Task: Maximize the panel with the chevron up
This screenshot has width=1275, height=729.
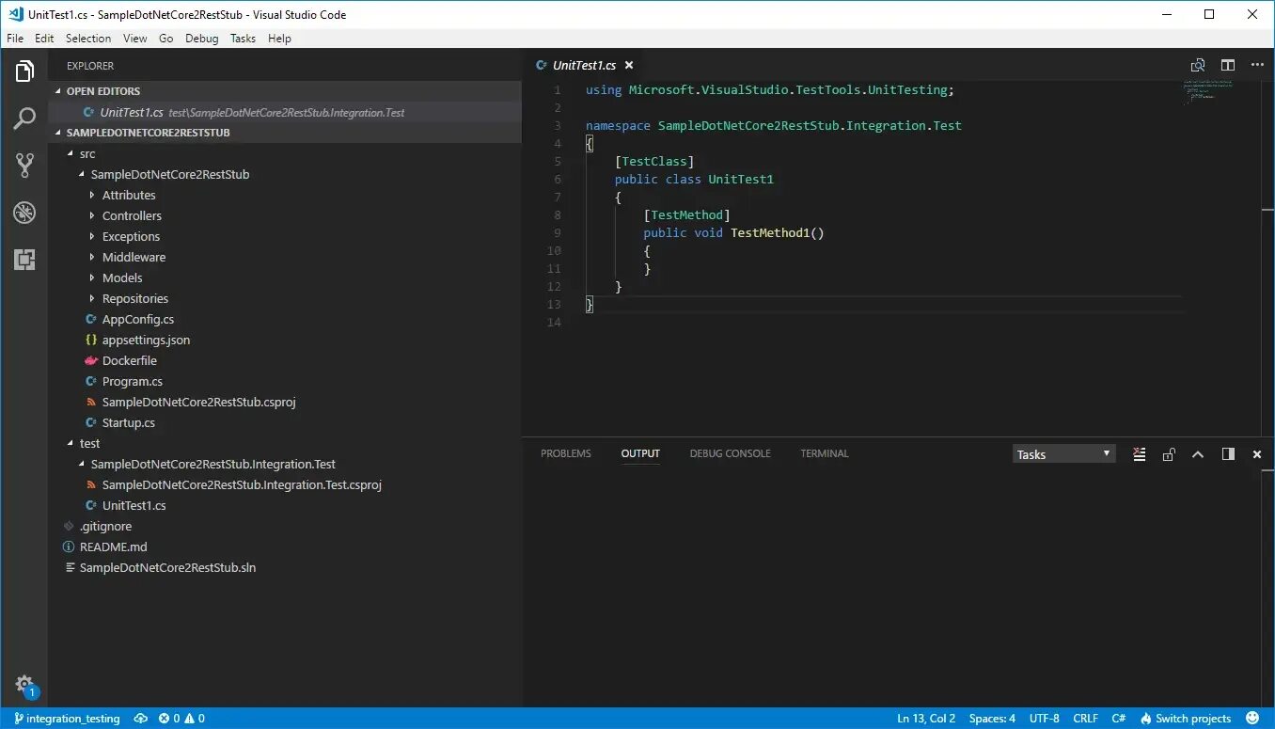Action: (1198, 454)
